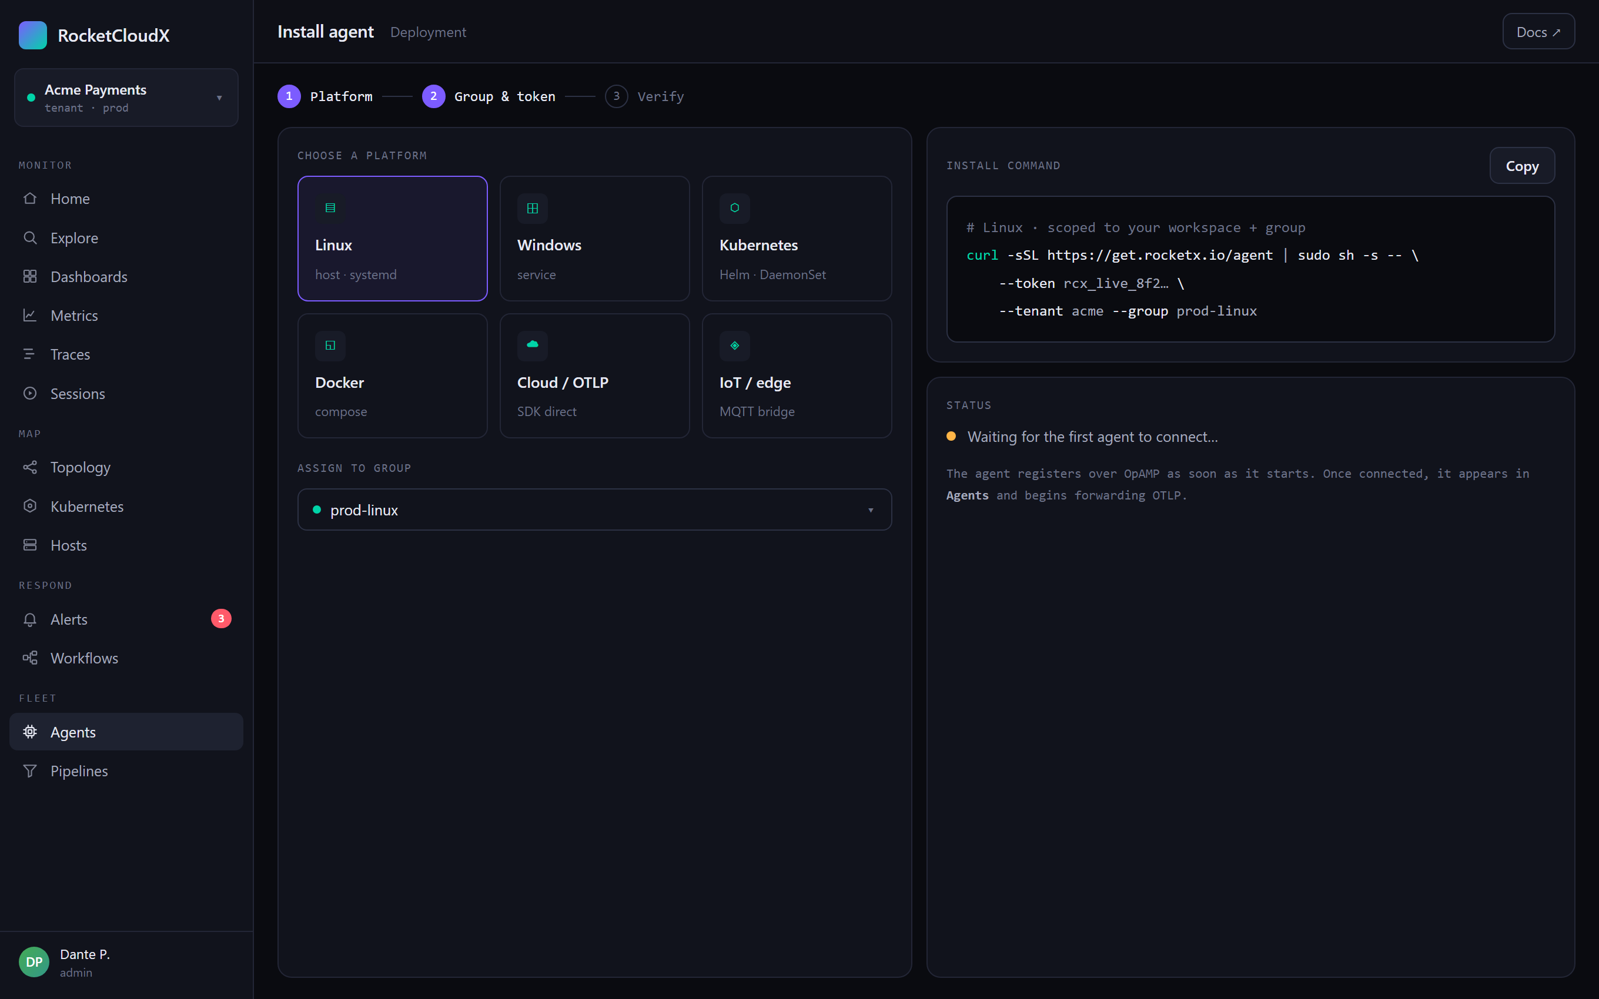Select the Linux platform card
This screenshot has width=1599, height=999.
pos(393,239)
